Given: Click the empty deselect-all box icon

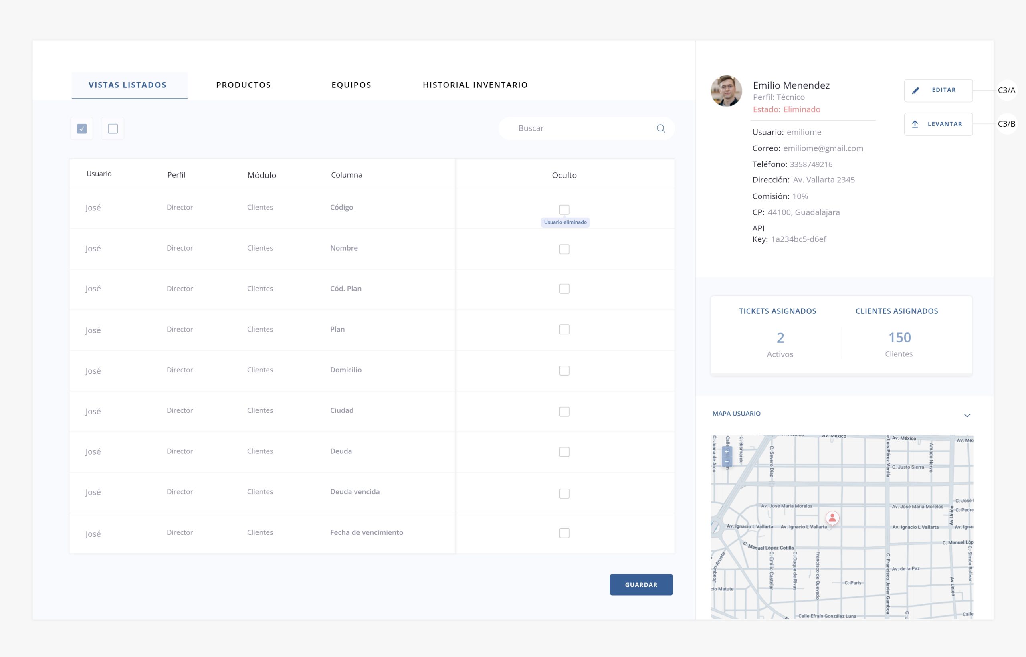Looking at the screenshot, I should [x=113, y=128].
